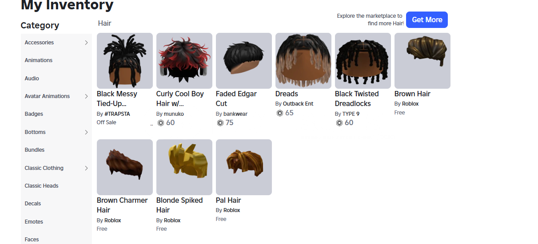Open the bankwear creator link
The image size is (538, 244).
(235, 114)
